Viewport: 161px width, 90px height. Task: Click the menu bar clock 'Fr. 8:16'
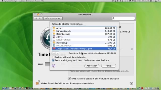tap(147, 1)
